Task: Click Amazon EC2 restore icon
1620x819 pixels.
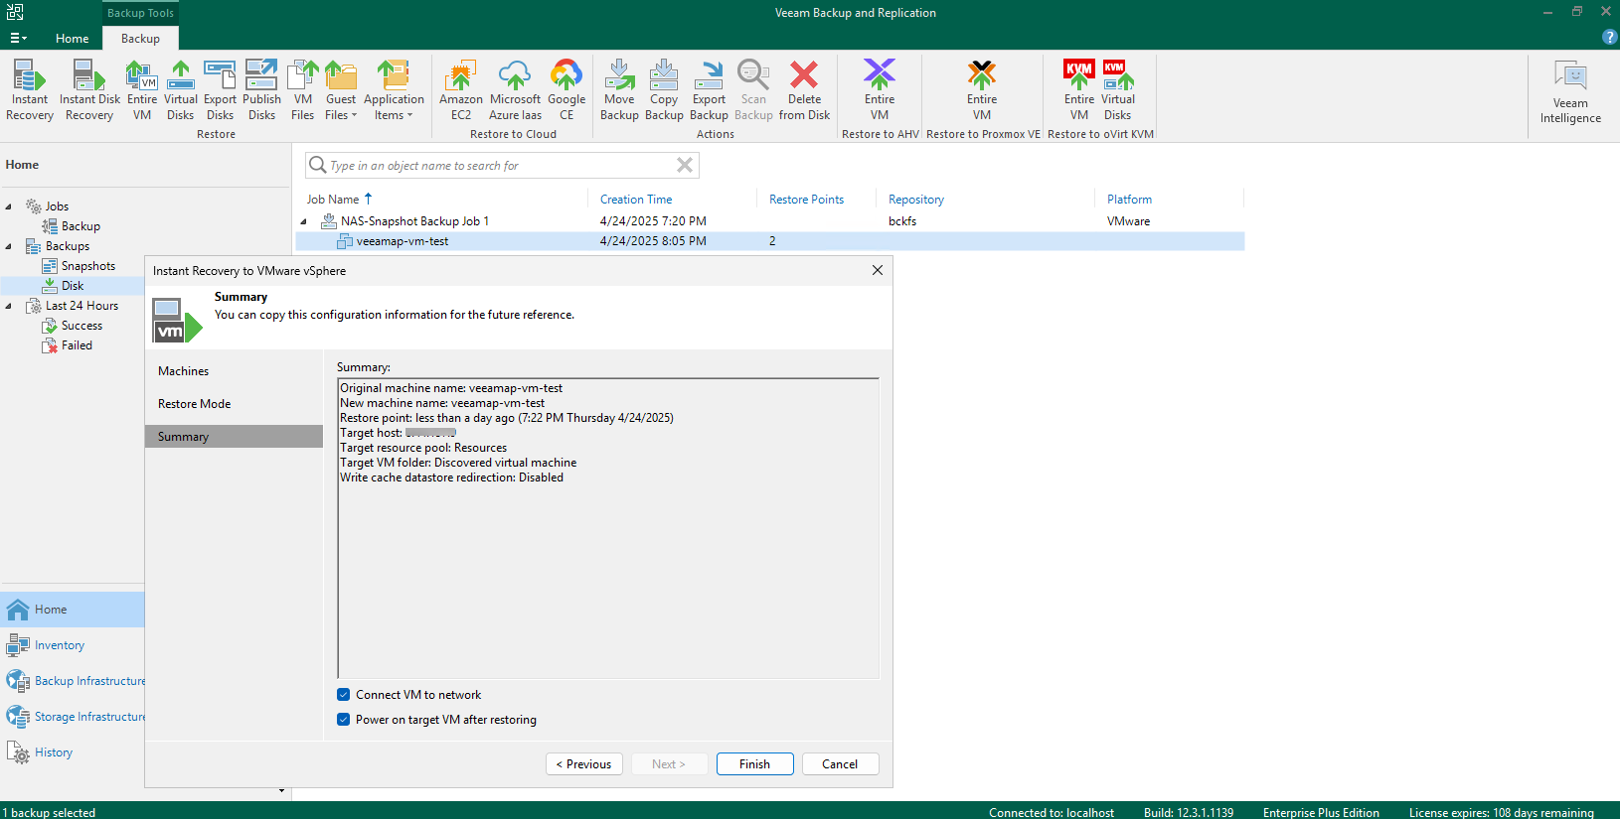Action: click(461, 90)
